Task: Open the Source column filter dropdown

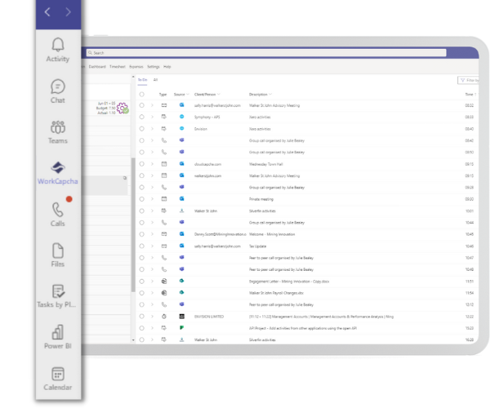Action: pos(188,94)
